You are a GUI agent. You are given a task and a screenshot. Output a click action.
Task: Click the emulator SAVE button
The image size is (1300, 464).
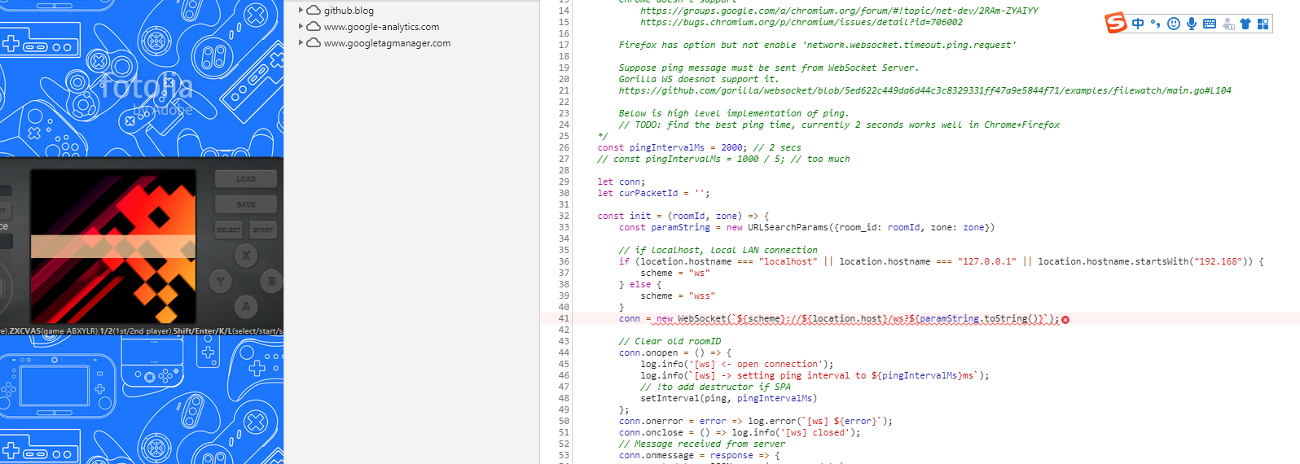246,204
